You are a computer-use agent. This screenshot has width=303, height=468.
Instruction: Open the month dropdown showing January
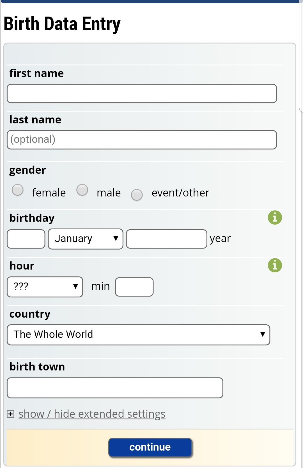click(86, 239)
